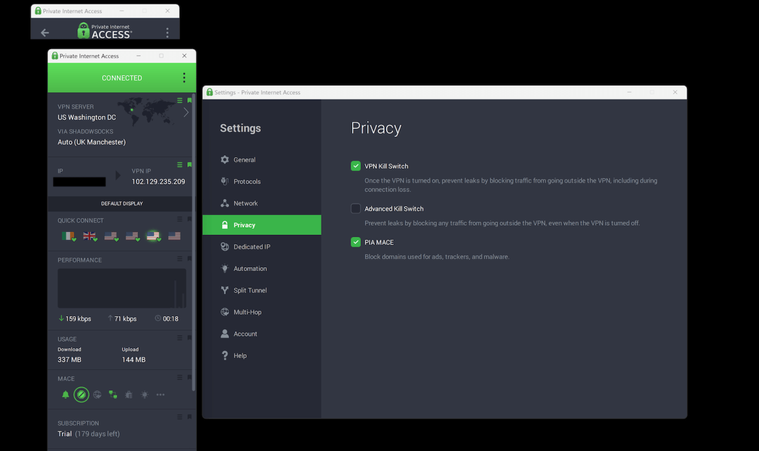Click drag handle on Performance tile

point(180,258)
